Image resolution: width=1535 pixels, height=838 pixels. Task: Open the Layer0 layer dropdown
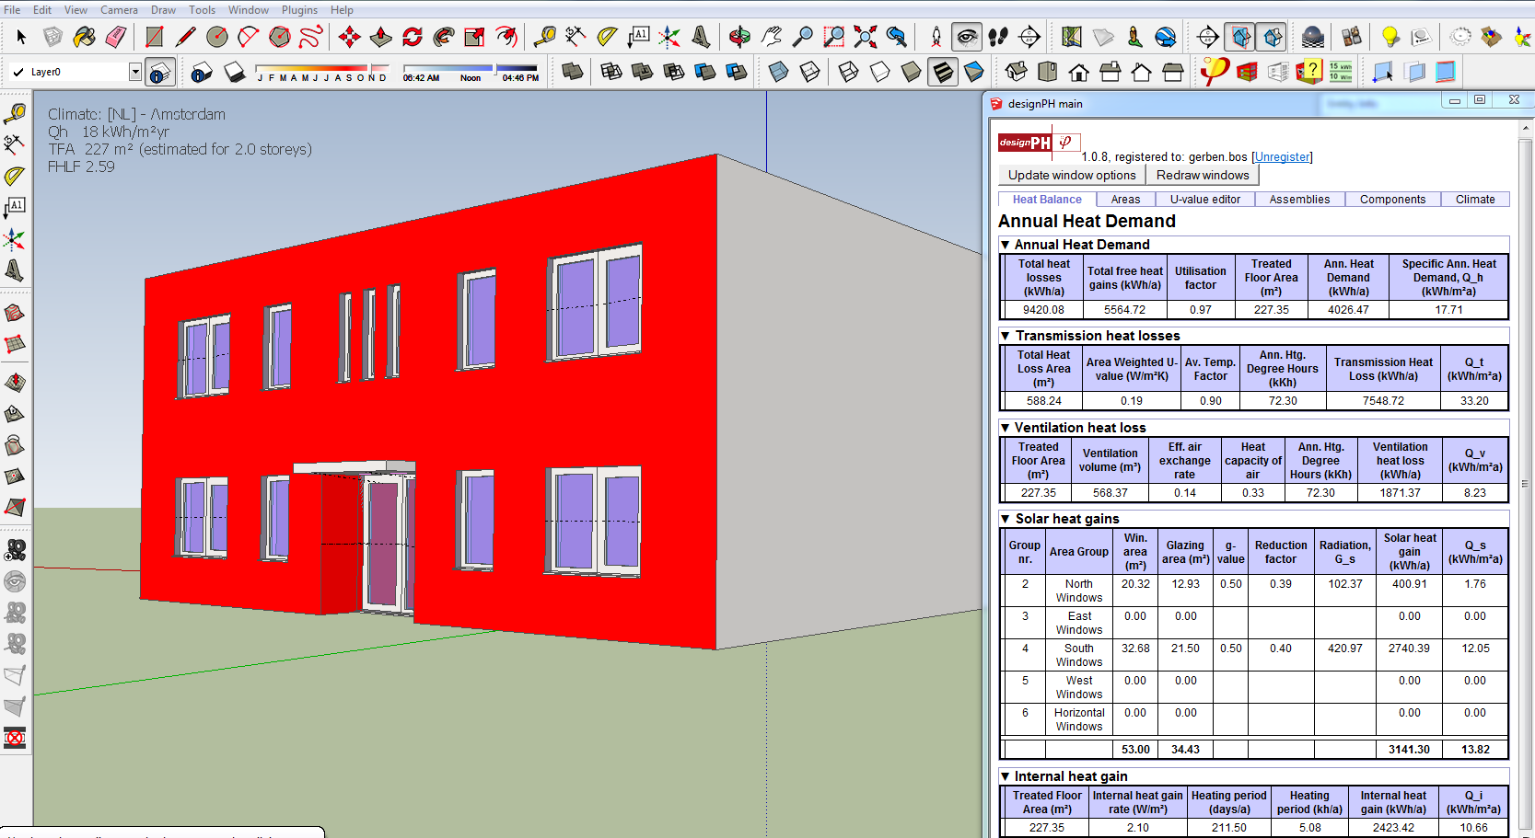coord(135,72)
